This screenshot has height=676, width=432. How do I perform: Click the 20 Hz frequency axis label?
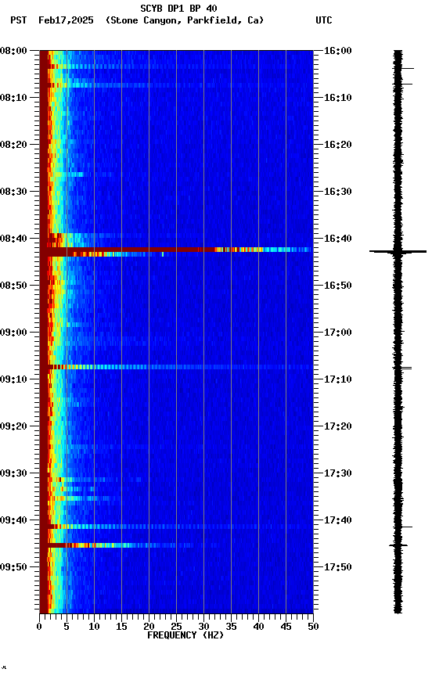pyautogui.click(x=149, y=627)
